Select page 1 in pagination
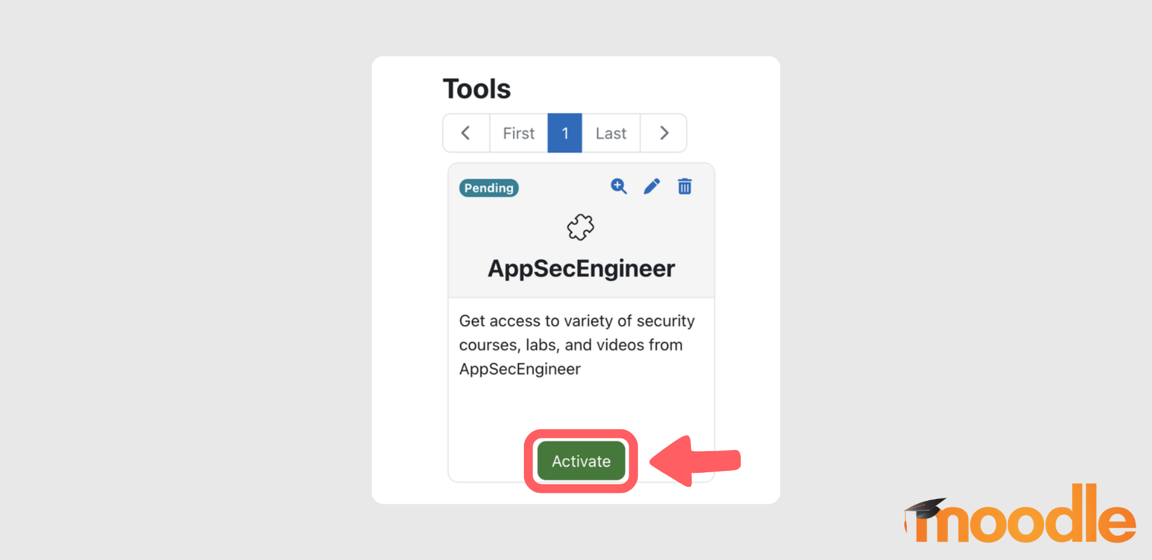This screenshot has height=560, width=1152. (x=564, y=133)
